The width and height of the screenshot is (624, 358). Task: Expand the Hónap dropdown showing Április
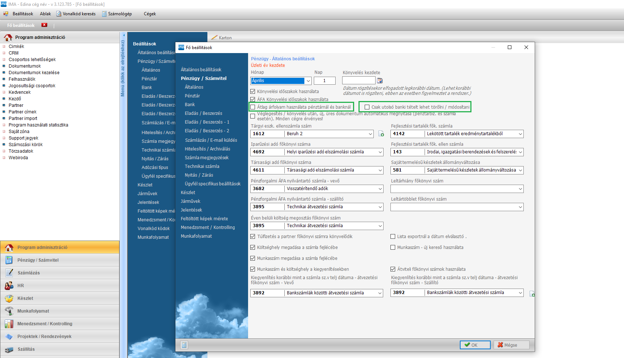[x=308, y=81]
